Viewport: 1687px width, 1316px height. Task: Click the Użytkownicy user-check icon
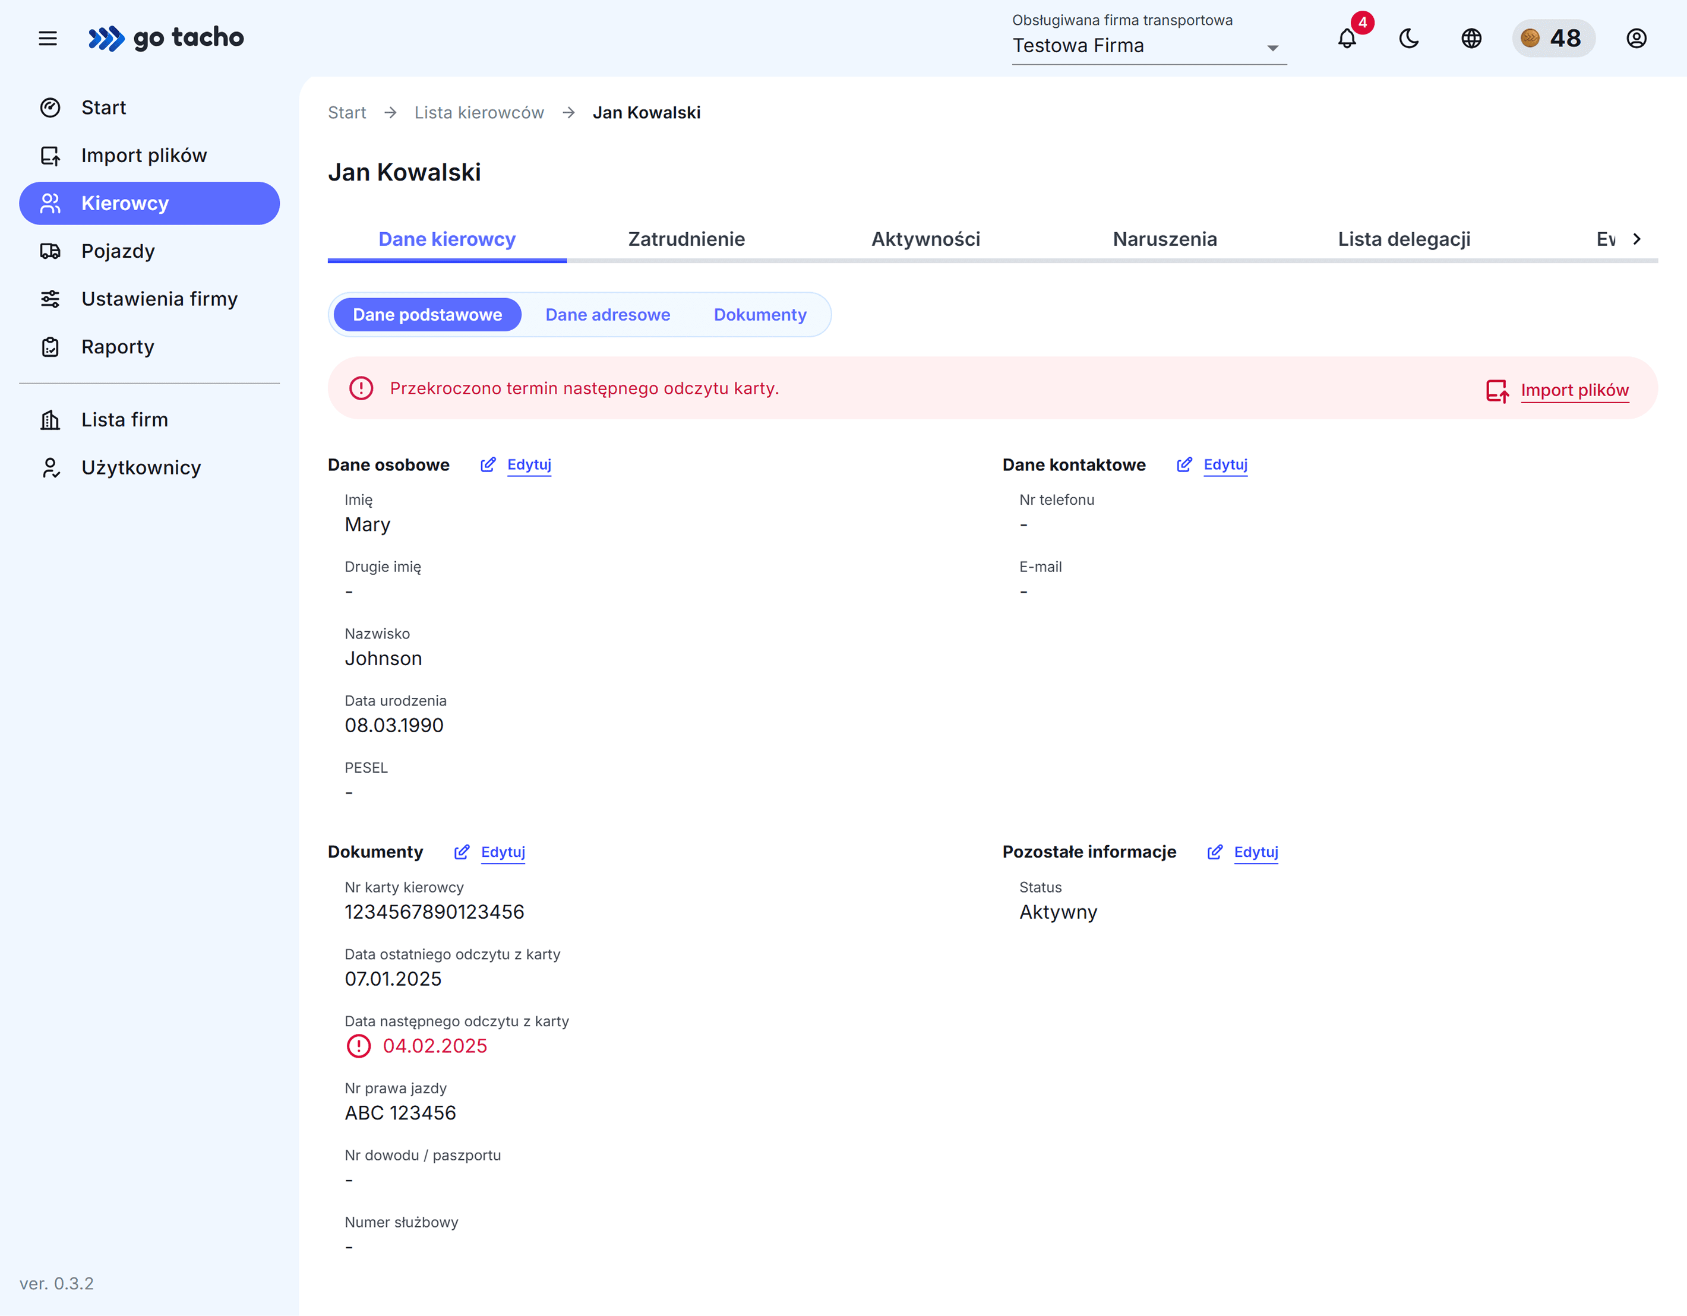(50, 467)
